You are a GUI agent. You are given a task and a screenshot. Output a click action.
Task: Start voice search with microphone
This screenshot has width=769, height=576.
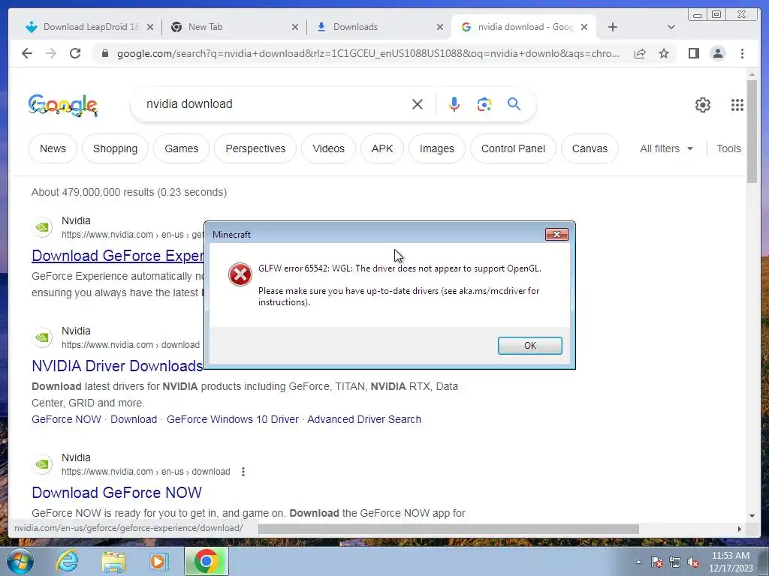pyautogui.click(x=454, y=104)
